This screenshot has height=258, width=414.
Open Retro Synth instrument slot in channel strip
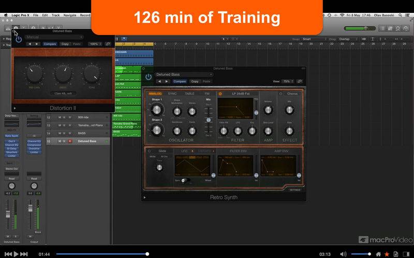[11, 136]
